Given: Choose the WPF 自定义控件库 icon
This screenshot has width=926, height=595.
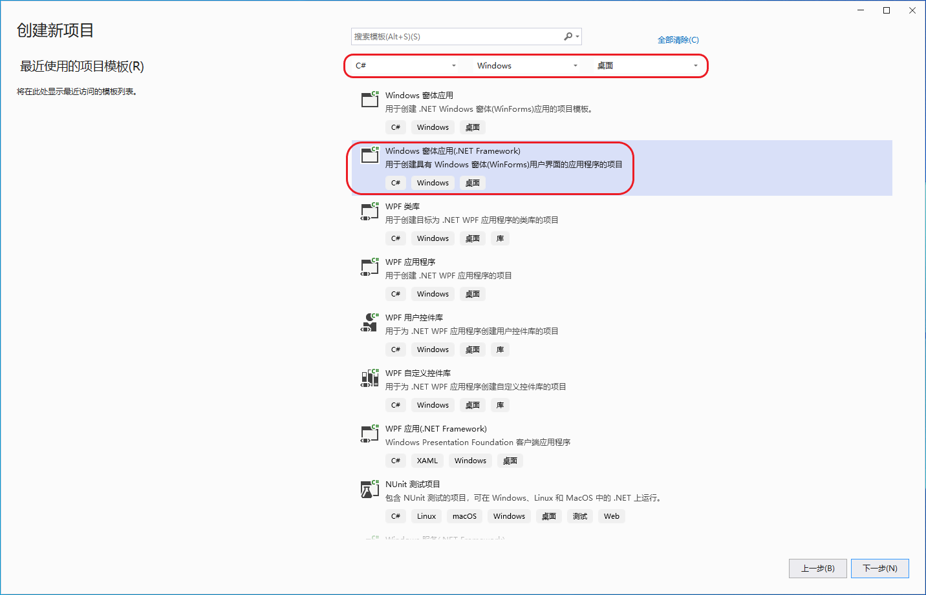Looking at the screenshot, I should pyautogui.click(x=370, y=377).
